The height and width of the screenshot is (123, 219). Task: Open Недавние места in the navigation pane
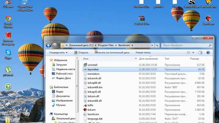[65, 69]
